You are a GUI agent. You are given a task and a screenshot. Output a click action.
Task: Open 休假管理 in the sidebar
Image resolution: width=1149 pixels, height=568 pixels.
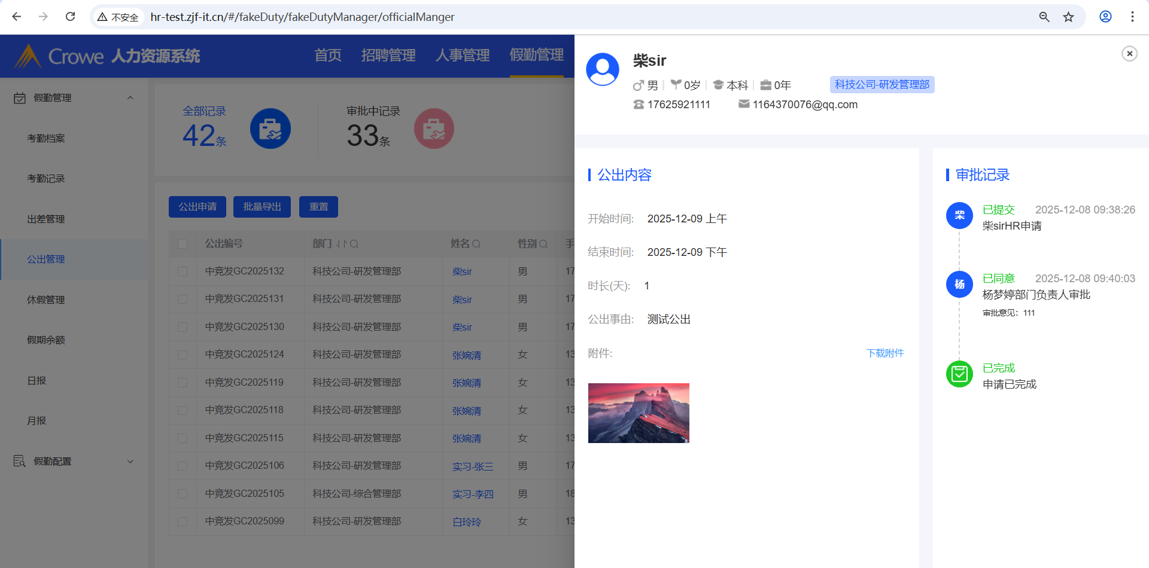[46, 300]
